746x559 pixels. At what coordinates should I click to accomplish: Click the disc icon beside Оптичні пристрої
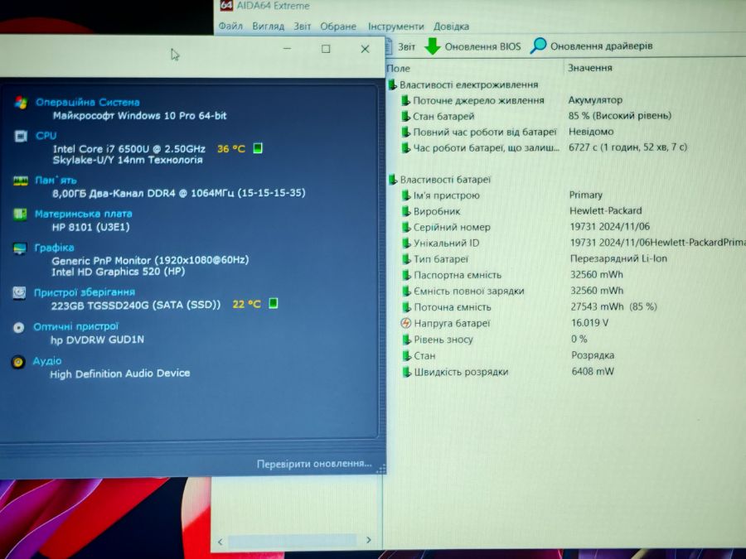pos(18,327)
